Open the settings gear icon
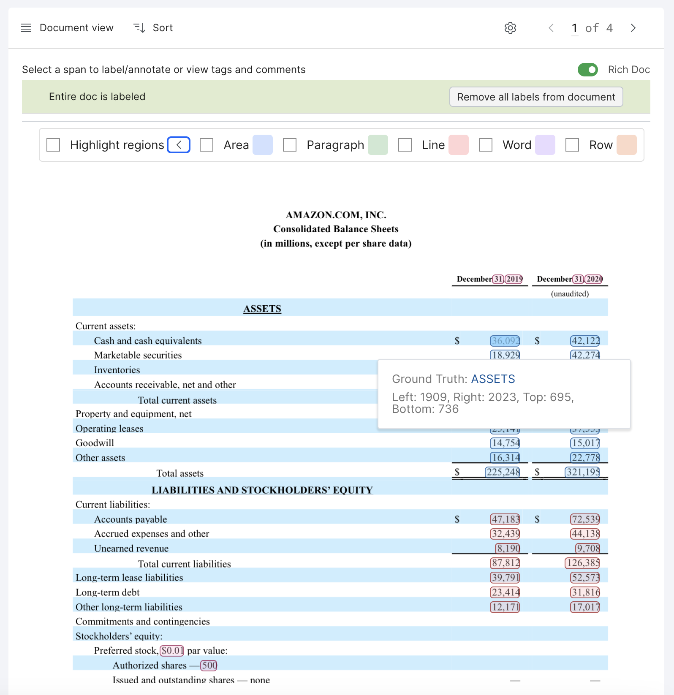 click(x=511, y=28)
